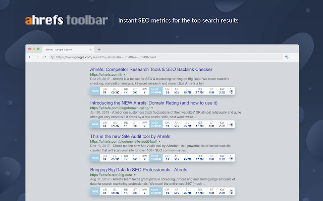Open 'Bringing Big Data to SEO Professionals' result
This screenshot has width=323, height=201.
[x=138, y=170]
